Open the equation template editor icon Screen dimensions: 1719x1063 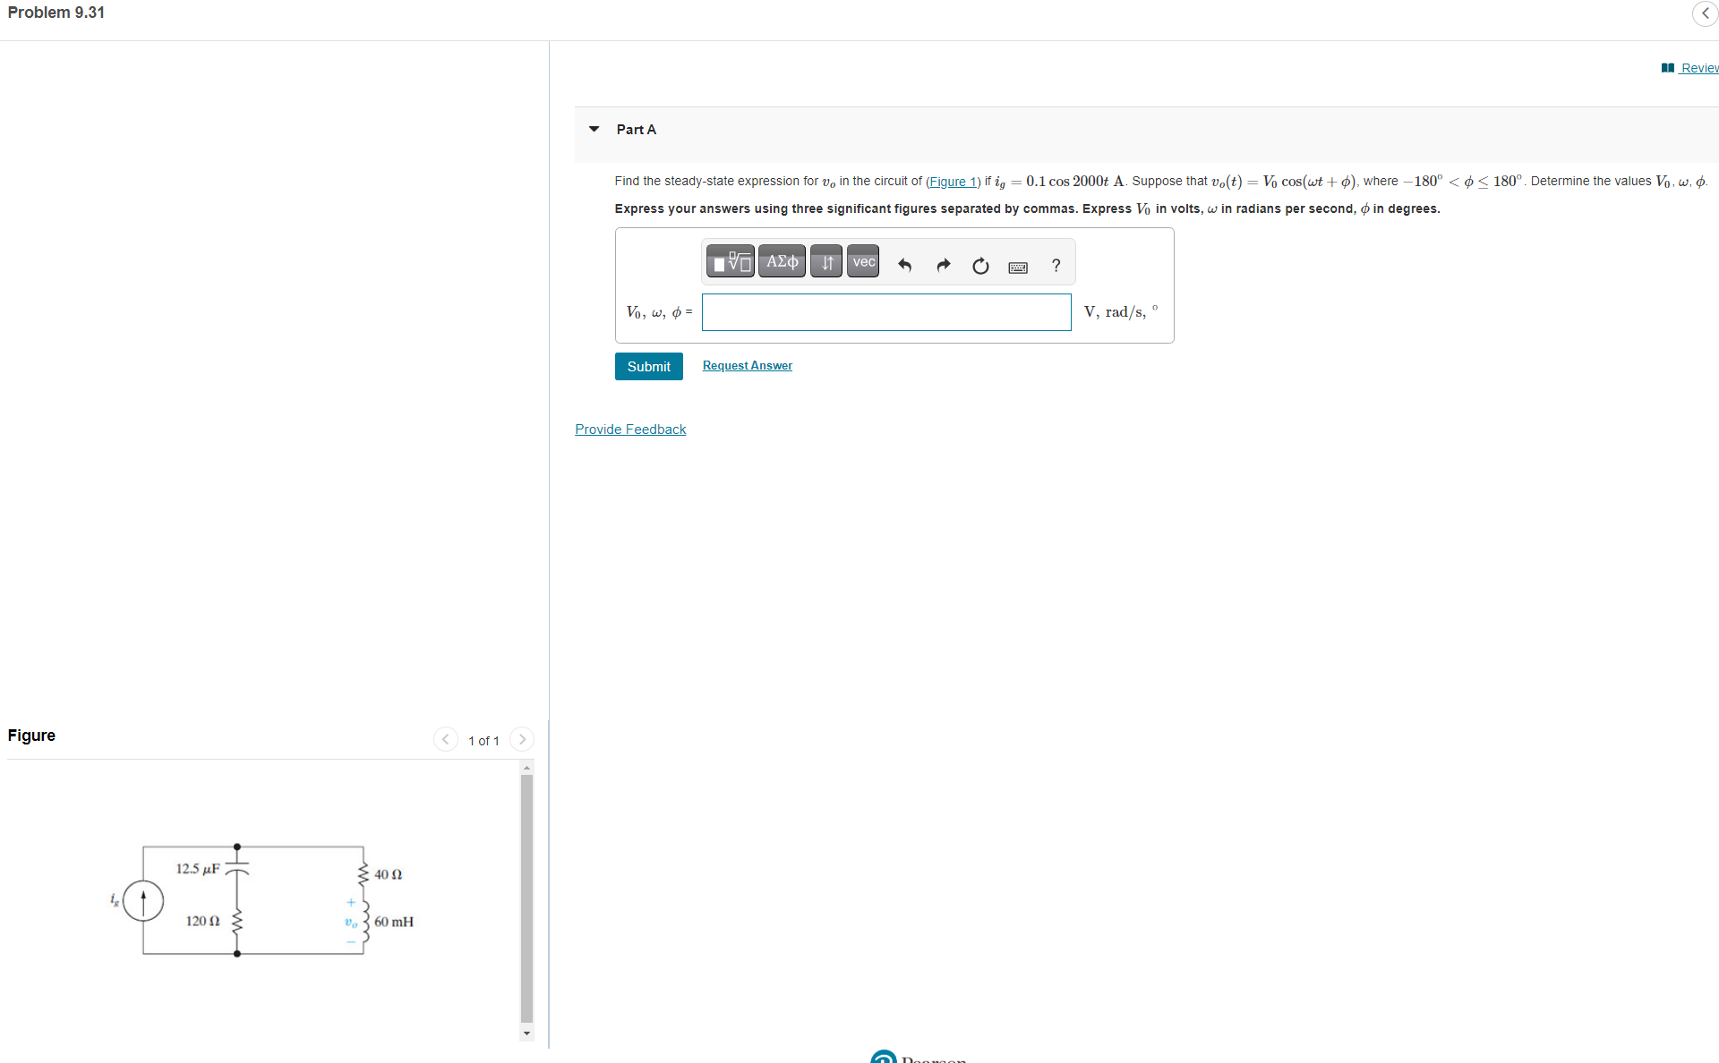(x=730, y=261)
